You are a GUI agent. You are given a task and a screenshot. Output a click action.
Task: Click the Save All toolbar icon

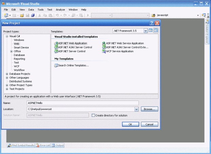33,15
